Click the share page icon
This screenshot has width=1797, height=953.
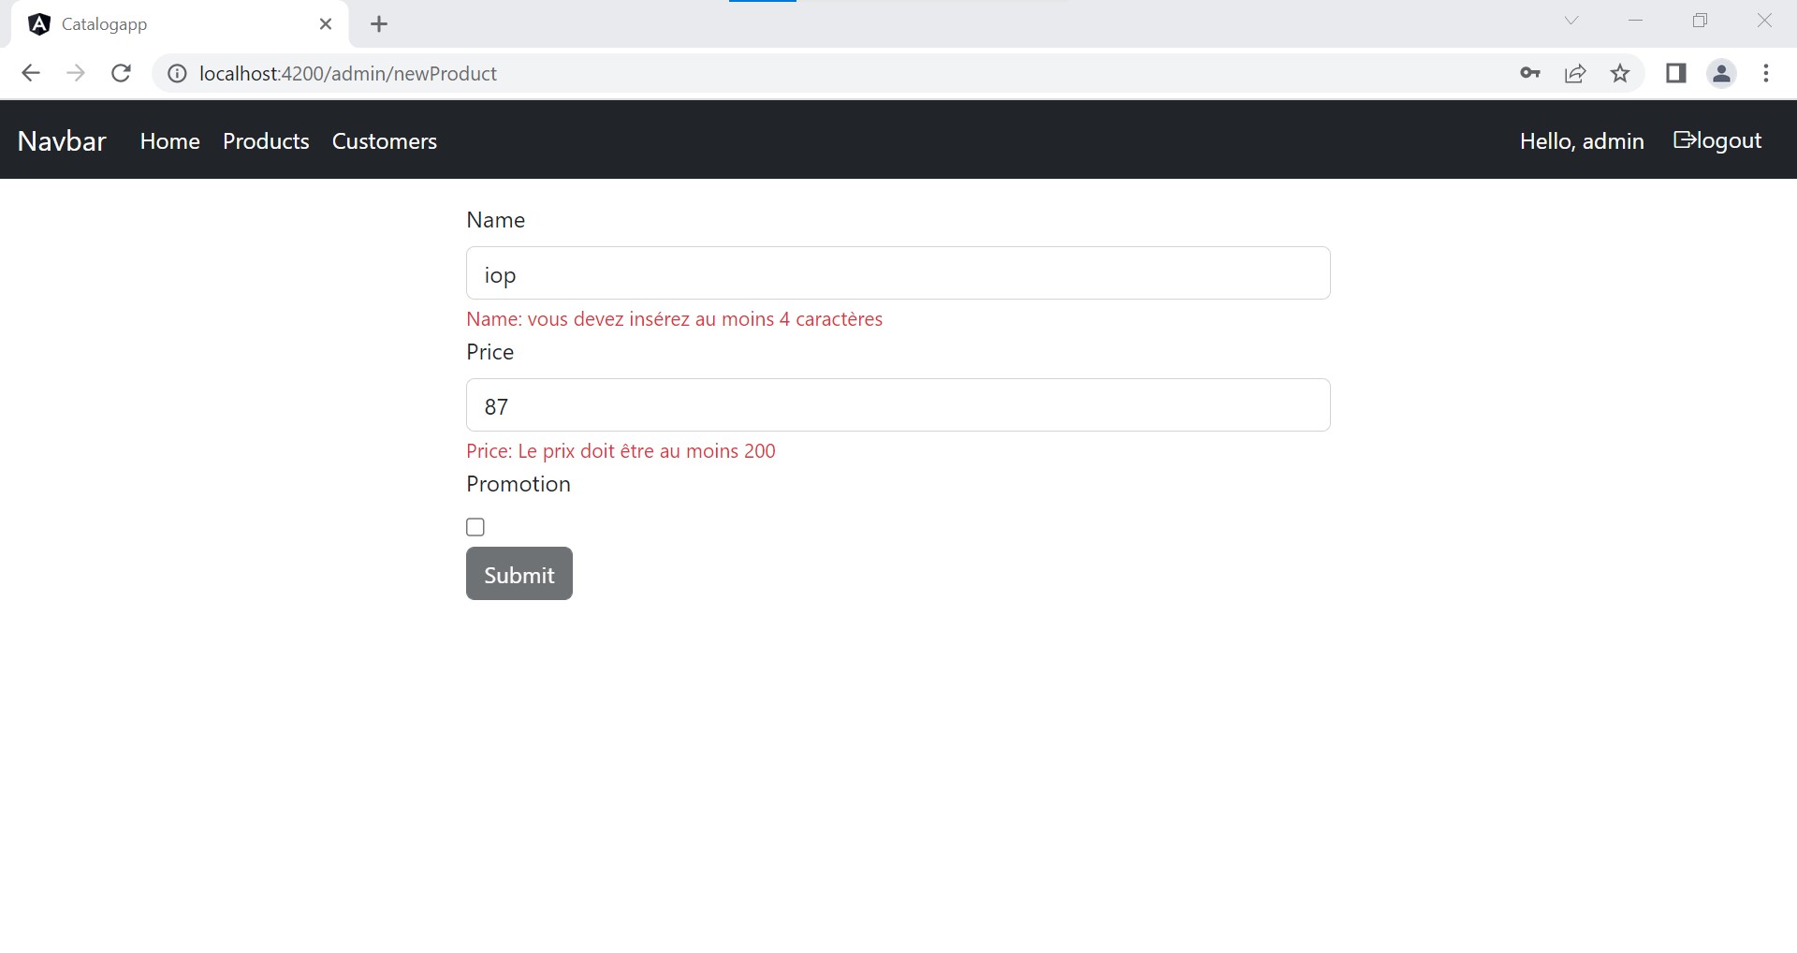click(1575, 73)
